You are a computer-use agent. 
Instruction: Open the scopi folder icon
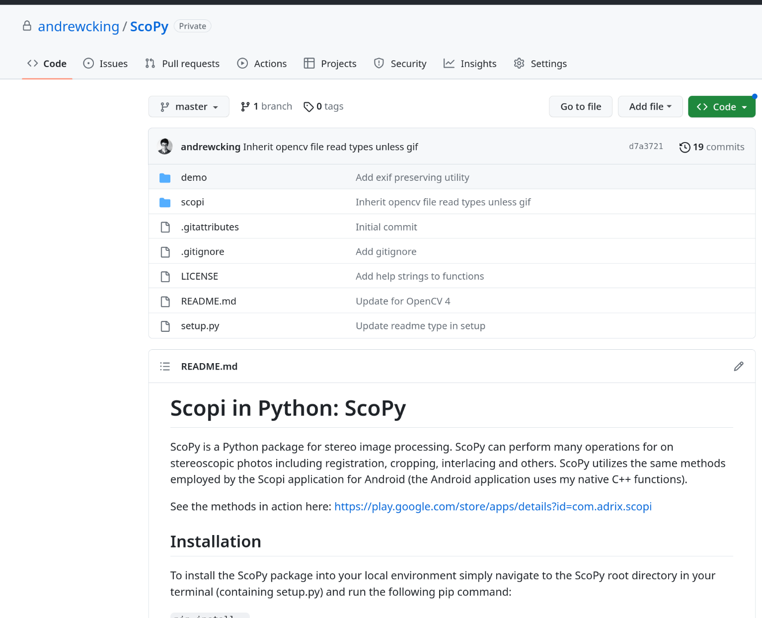click(165, 202)
